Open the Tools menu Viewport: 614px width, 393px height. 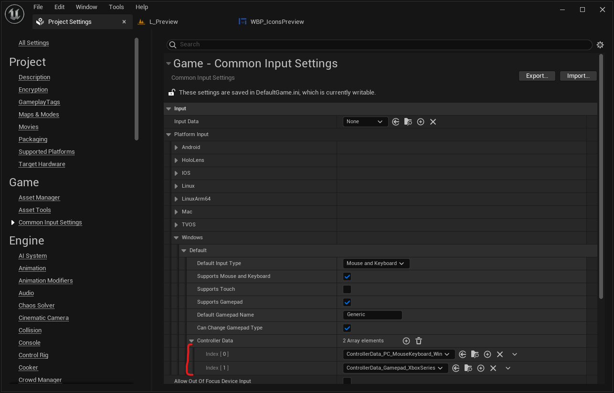pos(116,7)
